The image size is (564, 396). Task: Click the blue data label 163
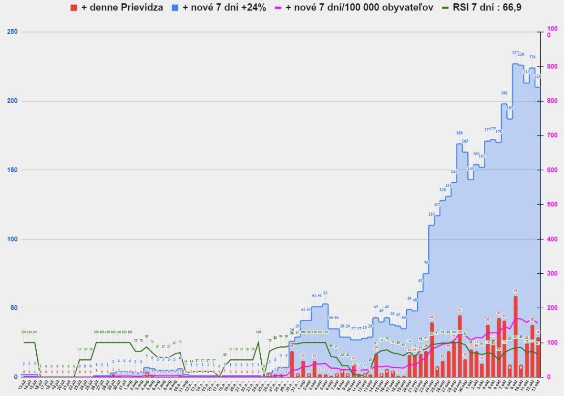tap(465, 141)
